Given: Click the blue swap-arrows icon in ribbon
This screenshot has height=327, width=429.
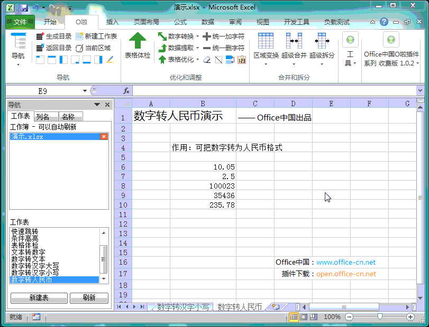Looking at the screenshot, I should tap(230, 60).
